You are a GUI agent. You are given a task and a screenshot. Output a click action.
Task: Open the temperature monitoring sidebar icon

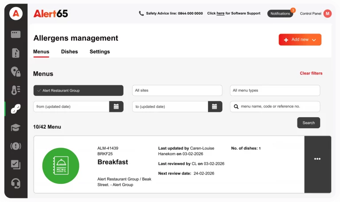[x=16, y=90]
